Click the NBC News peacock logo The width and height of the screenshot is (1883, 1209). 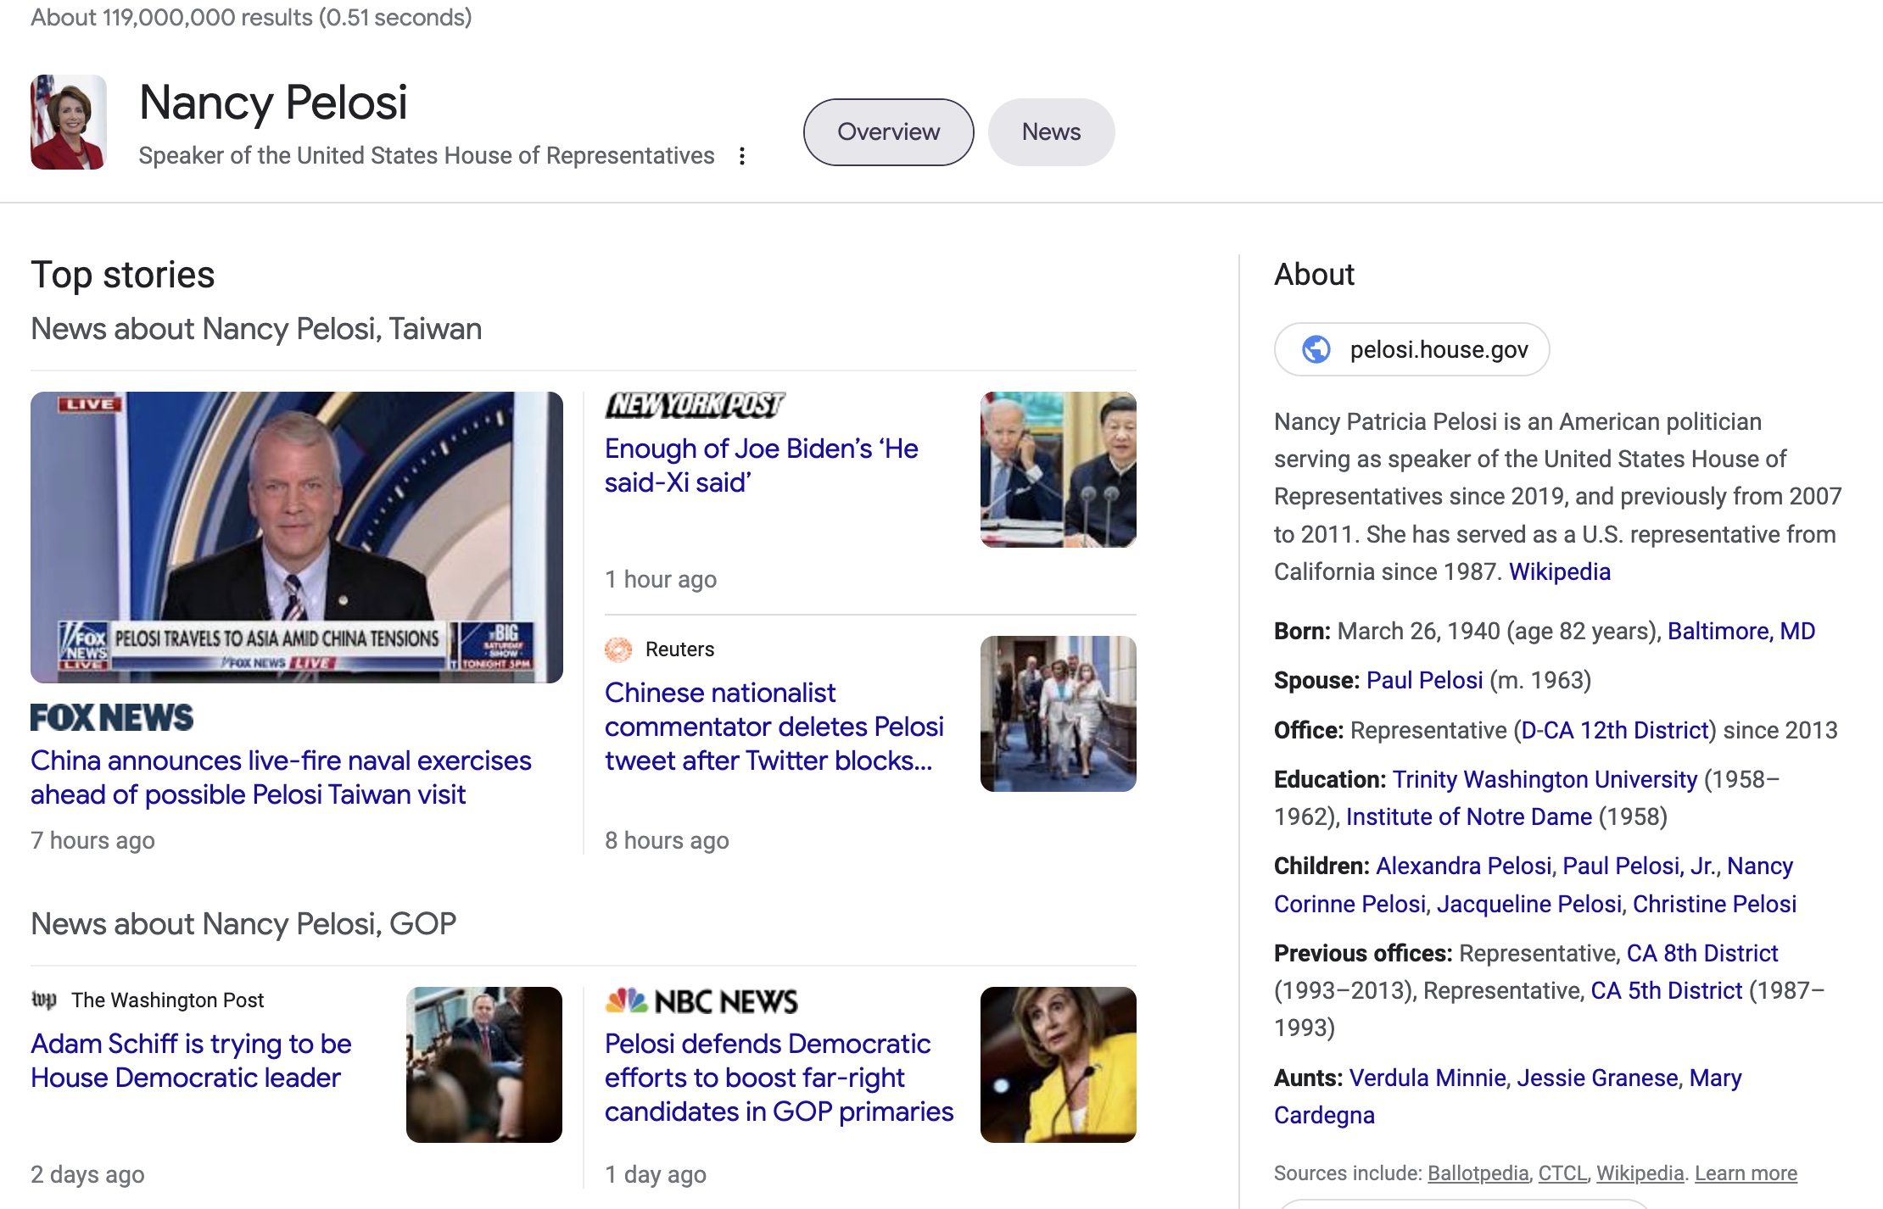tap(627, 1001)
